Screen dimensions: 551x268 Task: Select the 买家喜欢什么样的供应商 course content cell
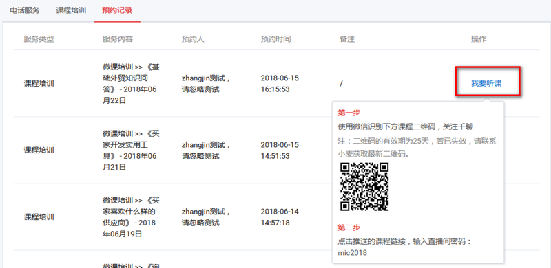pos(131,216)
